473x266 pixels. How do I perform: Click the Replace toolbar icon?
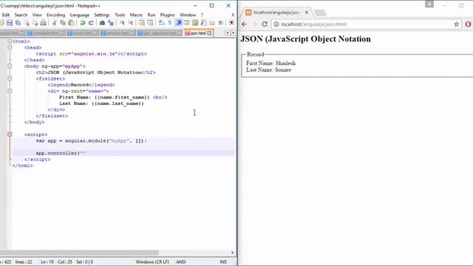111,23
